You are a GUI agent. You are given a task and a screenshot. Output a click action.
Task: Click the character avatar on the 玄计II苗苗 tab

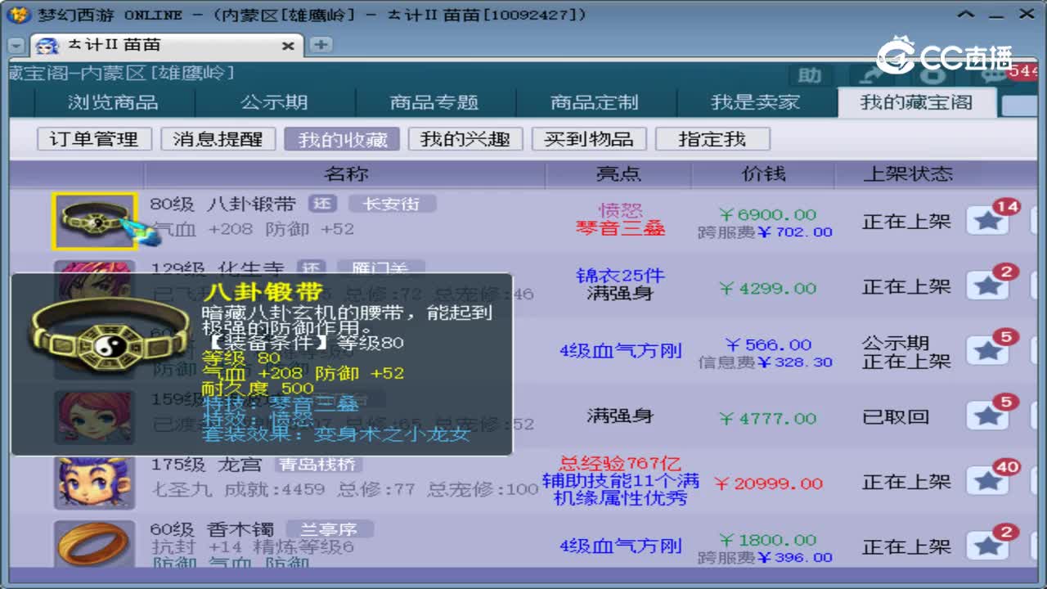tap(47, 45)
